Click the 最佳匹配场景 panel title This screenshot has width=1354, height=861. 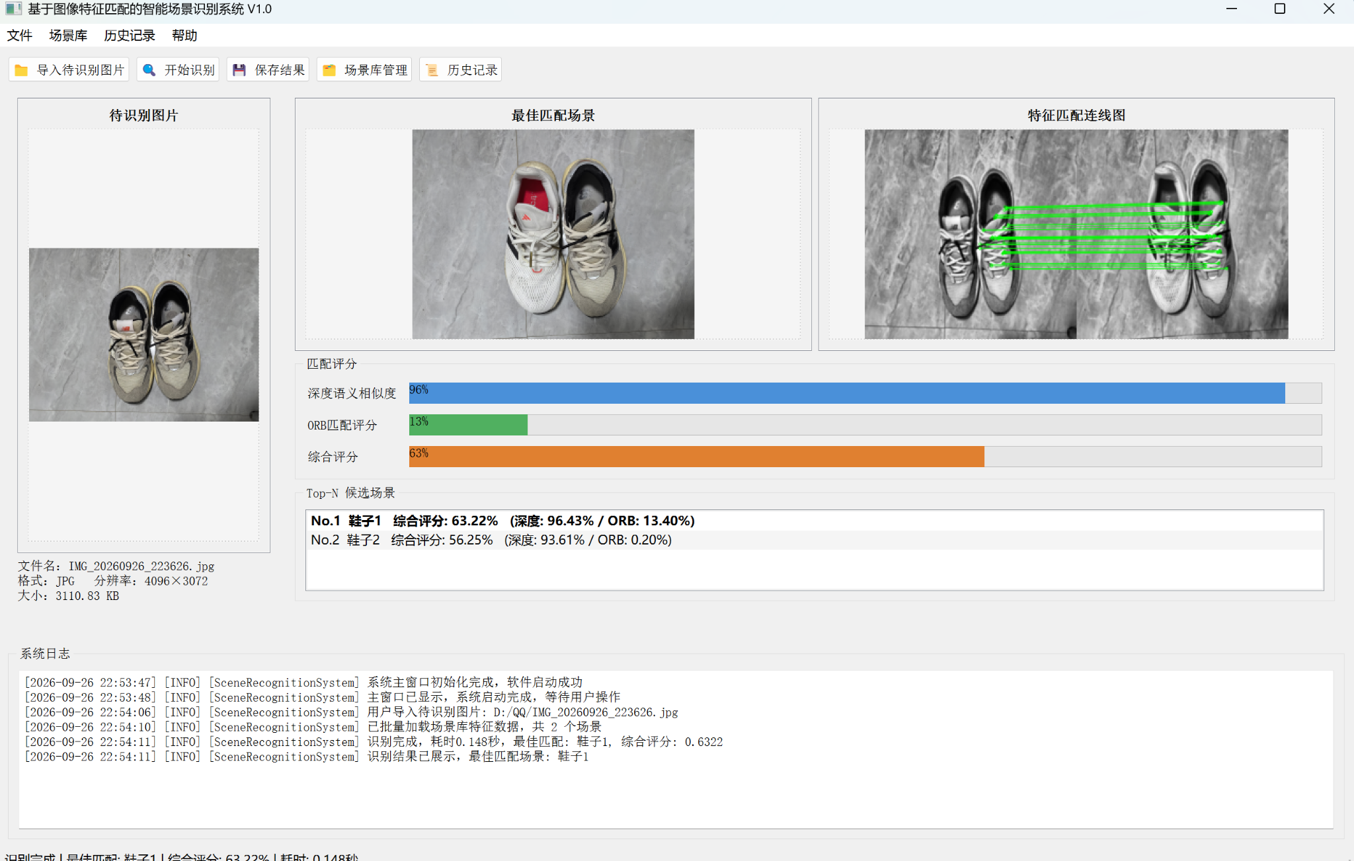click(553, 116)
